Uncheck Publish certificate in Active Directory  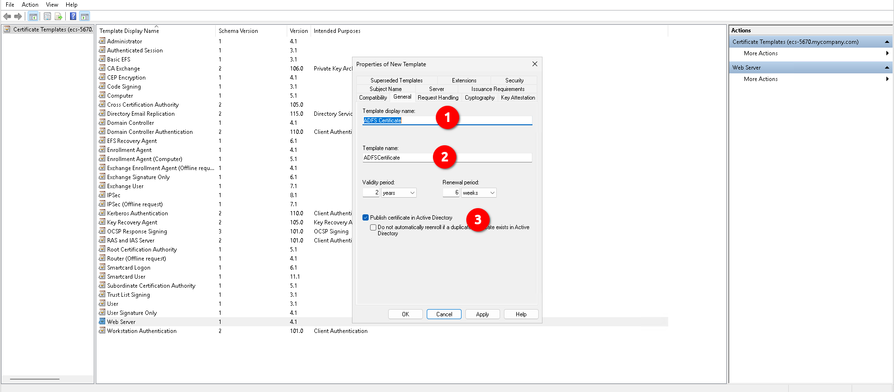coord(366,218)
